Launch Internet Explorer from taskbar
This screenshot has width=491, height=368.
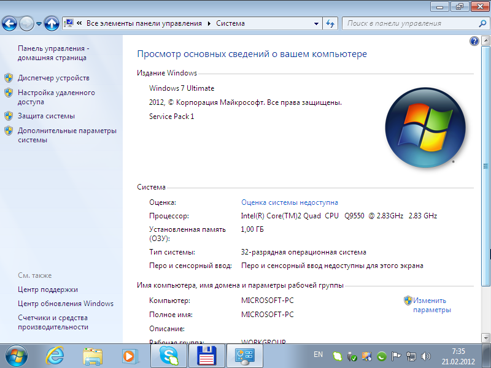coord(55,356)
